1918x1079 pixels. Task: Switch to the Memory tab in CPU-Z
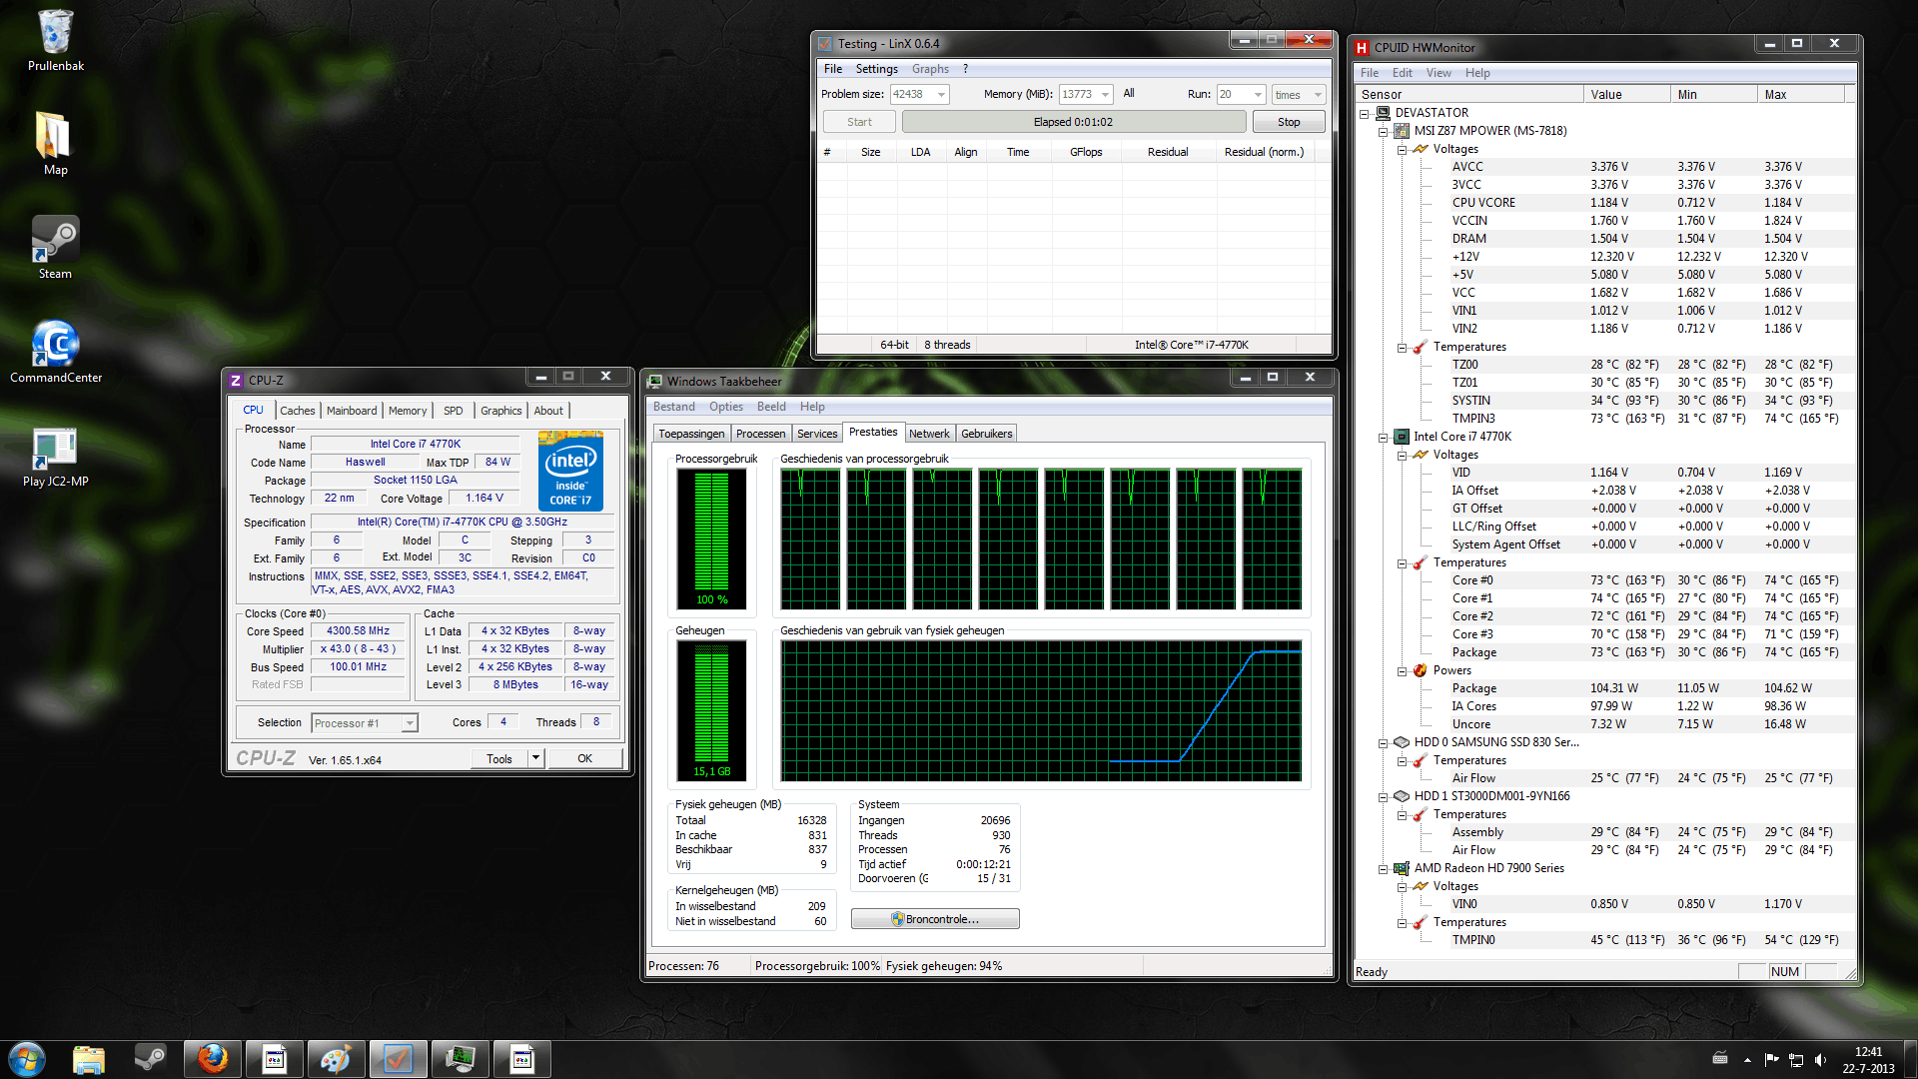click(x=408, y=411)
